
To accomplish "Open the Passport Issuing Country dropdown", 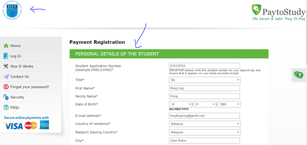I will [x=205, y=132].
